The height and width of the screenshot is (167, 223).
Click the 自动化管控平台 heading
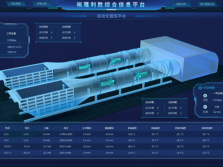point(111,16)
